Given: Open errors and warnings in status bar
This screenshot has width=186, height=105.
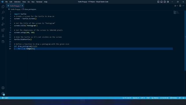Looking at the screenshot, I should 5,98.
